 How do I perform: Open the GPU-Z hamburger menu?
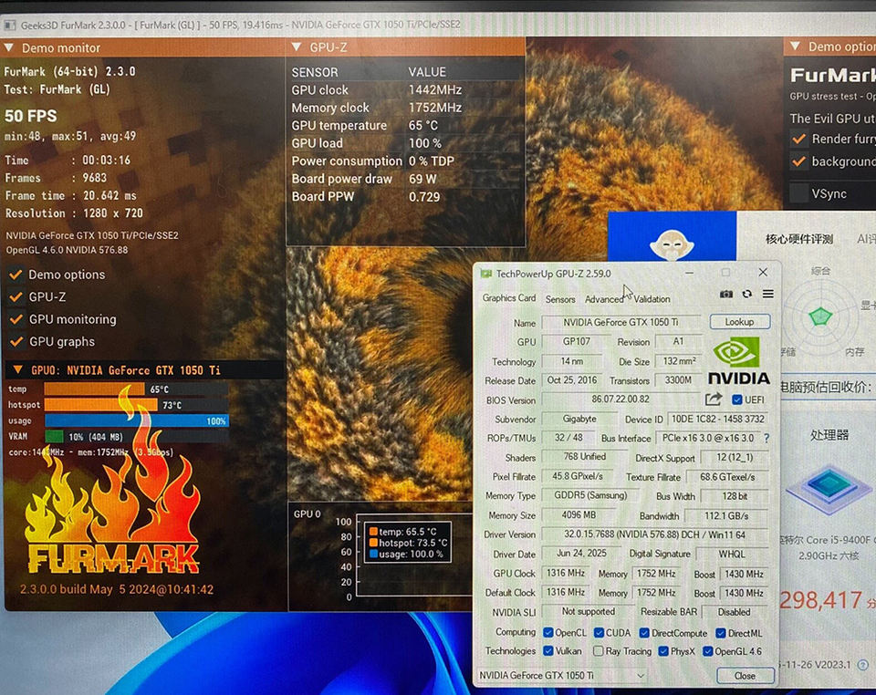point(768,294)
